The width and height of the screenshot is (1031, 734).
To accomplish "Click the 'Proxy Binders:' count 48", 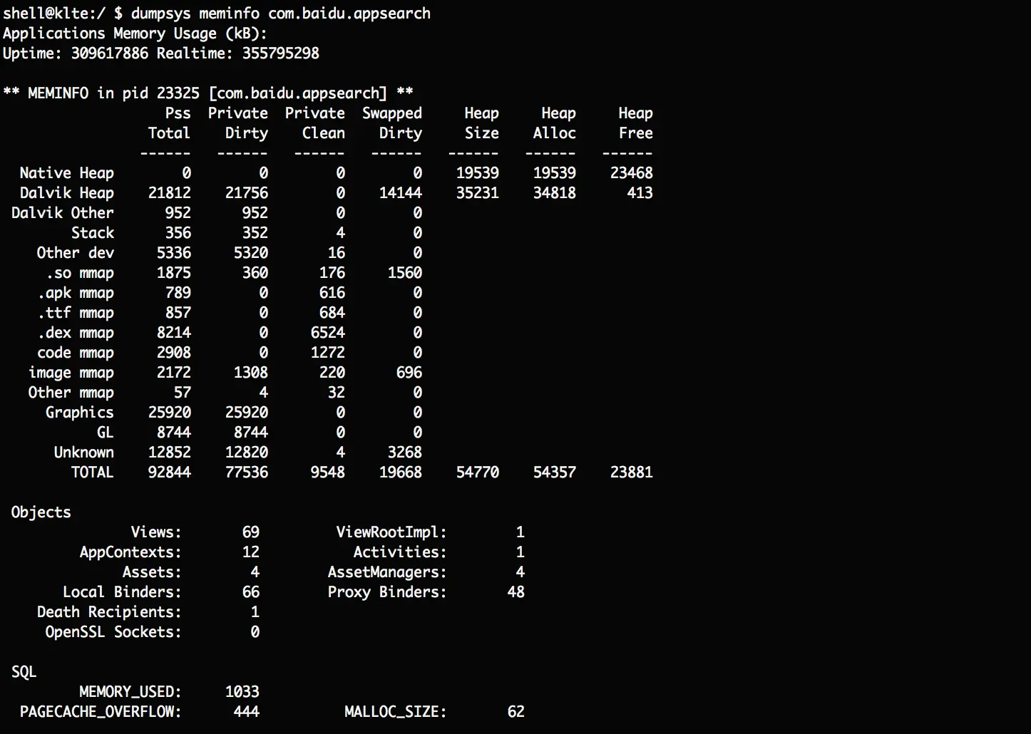I will (516, 592).
